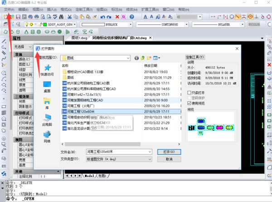Click the cylinder solid icon
The image size is (272, 202).
point(33,32)
